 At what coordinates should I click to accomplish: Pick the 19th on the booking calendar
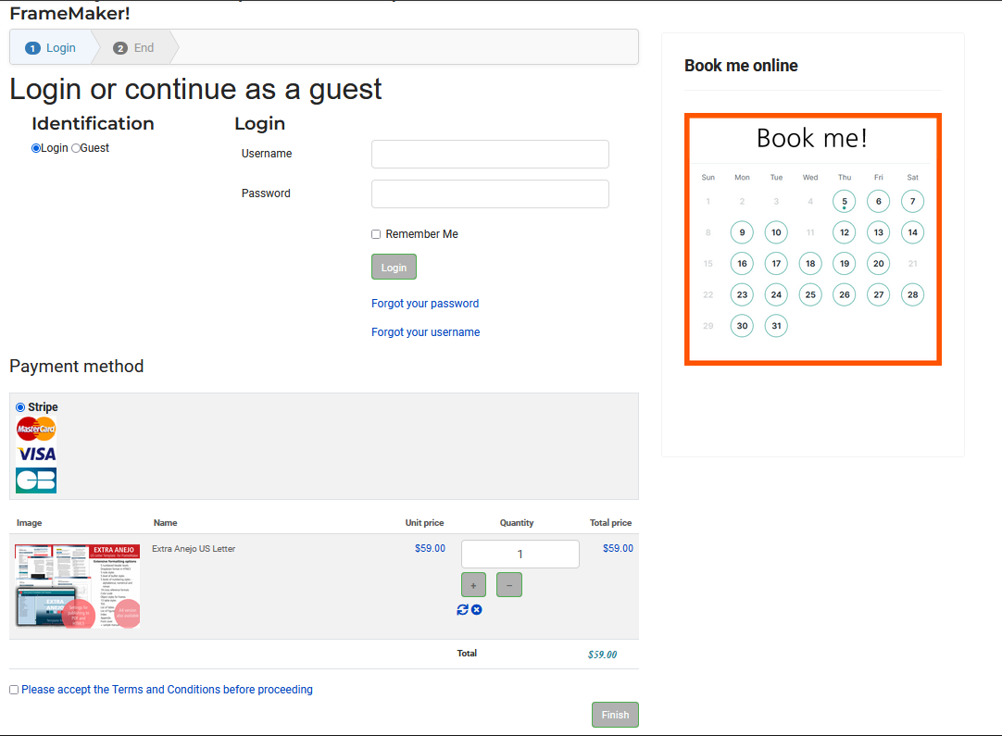pos(845,264)
